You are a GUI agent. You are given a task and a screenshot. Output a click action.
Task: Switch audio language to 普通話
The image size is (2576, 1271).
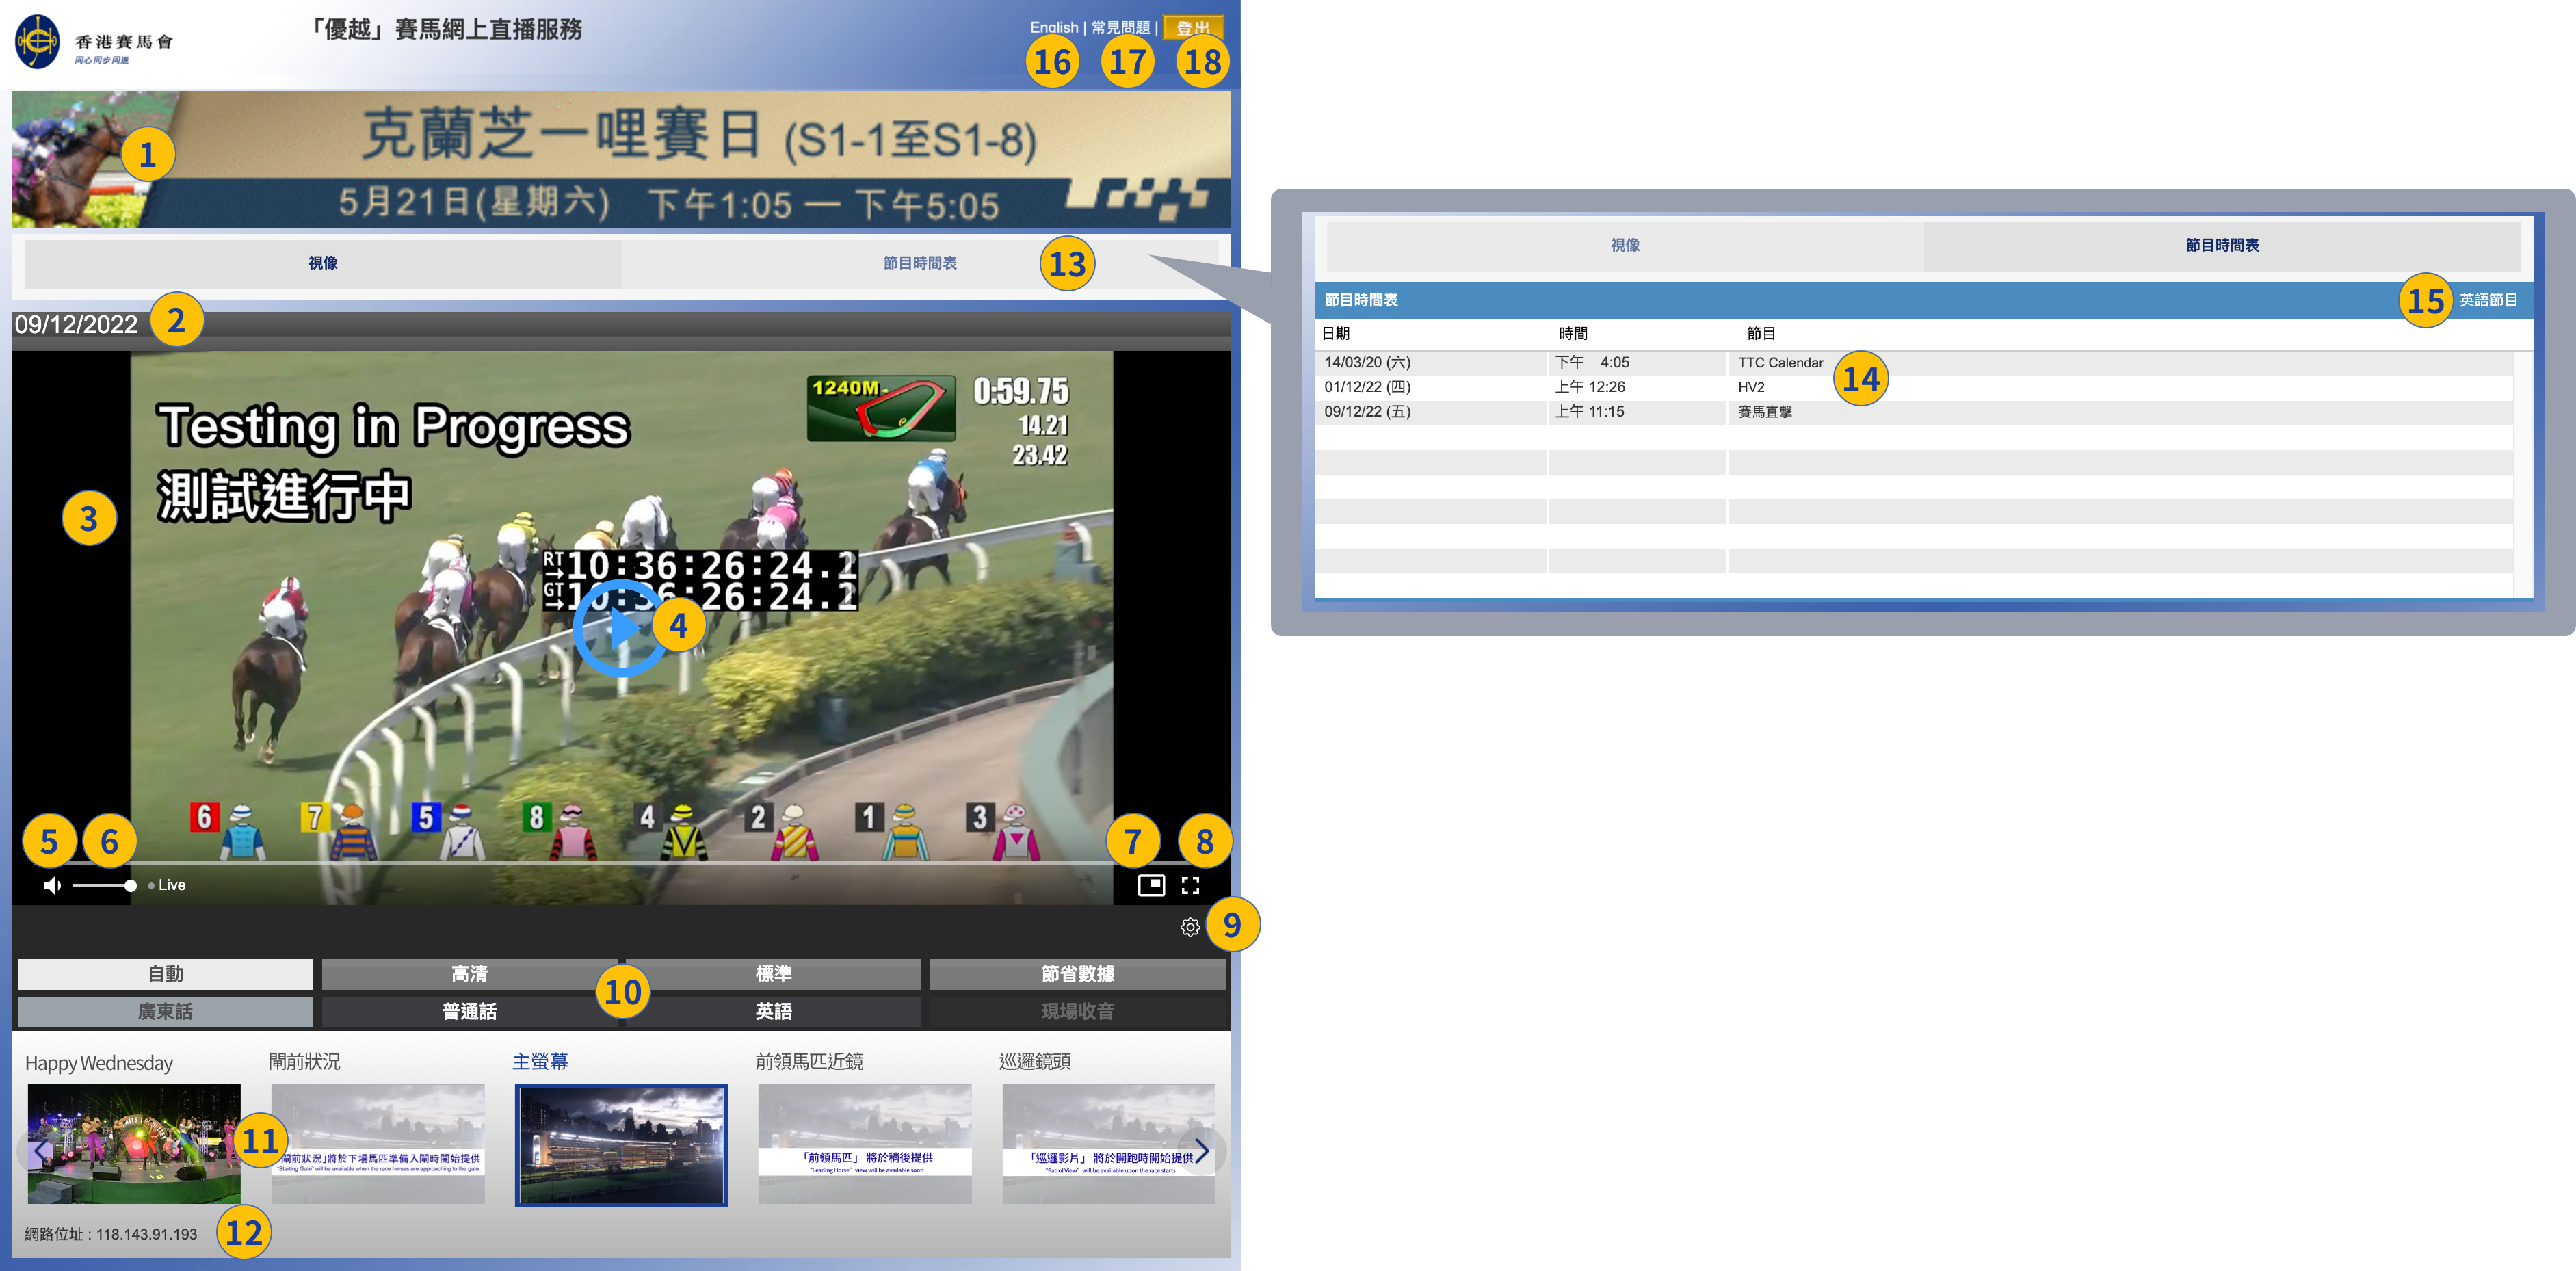[x=469, y=1011]
